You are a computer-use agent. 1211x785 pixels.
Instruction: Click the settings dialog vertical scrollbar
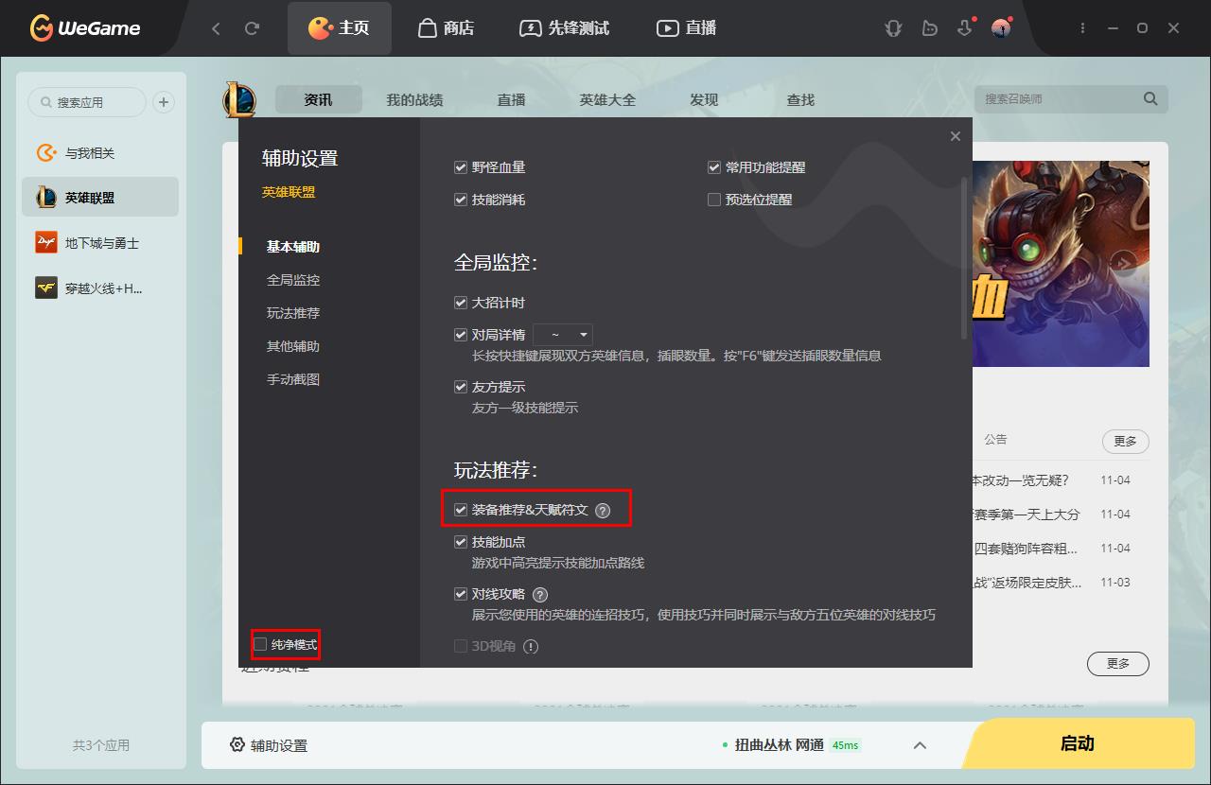pos(964,257)
